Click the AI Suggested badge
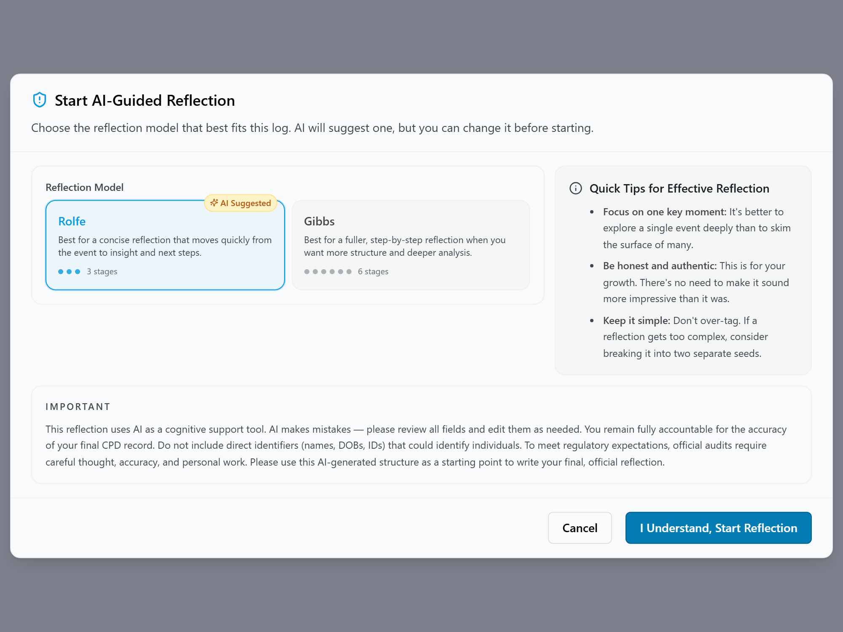The width and height of the screenshot is (843, 632). pyautogui.click(x=241, y=203)
